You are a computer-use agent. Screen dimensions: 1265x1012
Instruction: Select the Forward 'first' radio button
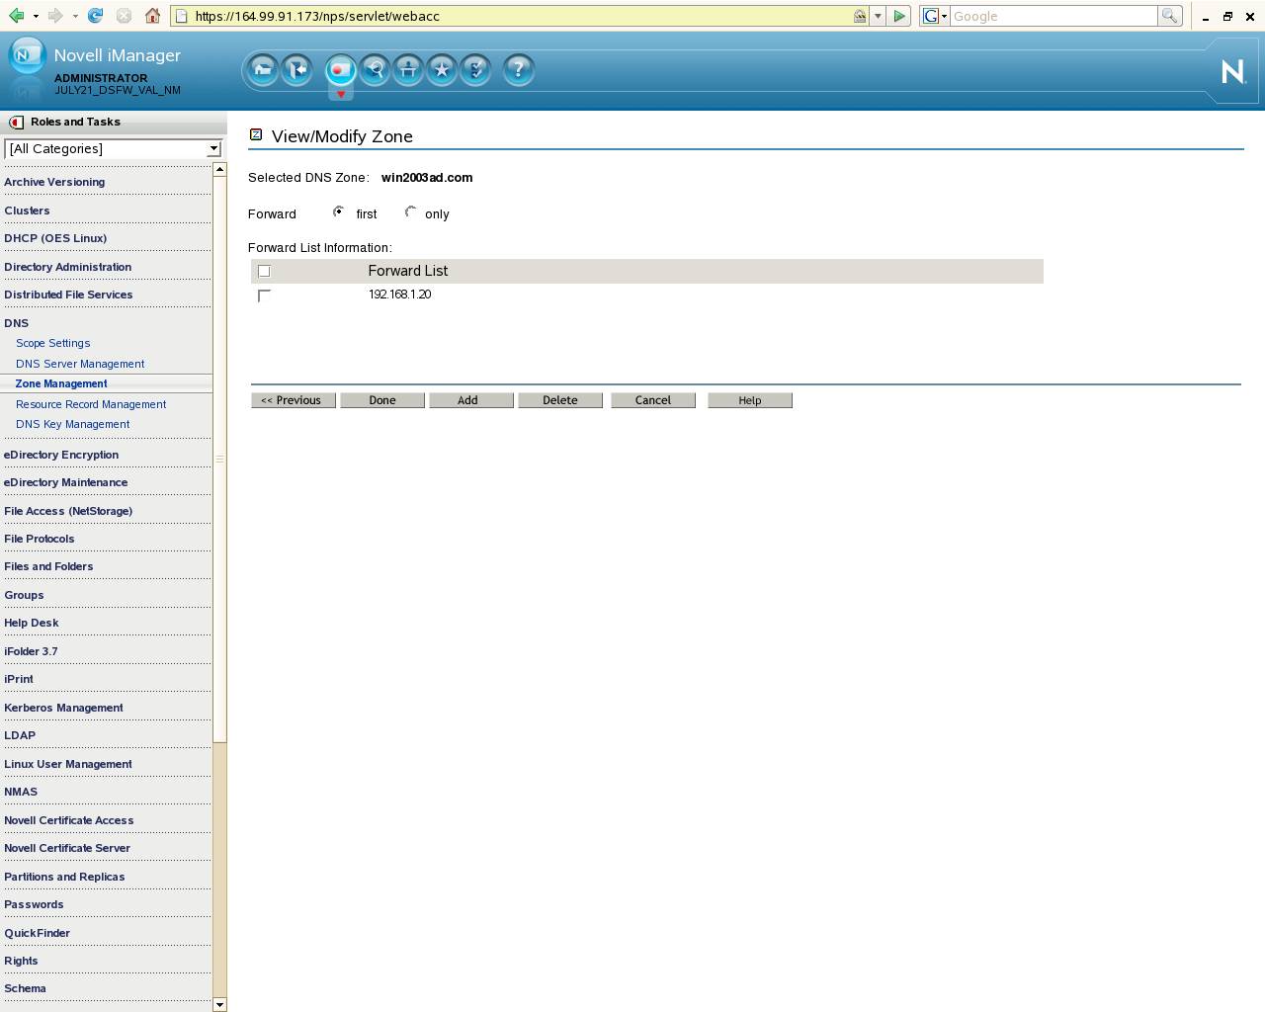coord(339,212)
